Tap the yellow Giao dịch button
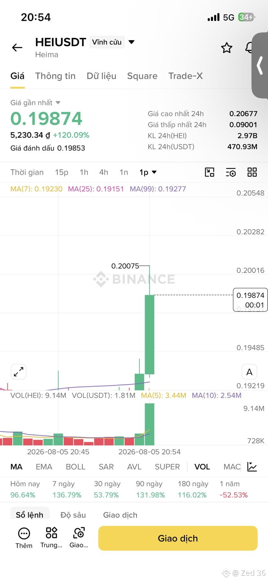 pyautogui.click(x=178, y=538)
